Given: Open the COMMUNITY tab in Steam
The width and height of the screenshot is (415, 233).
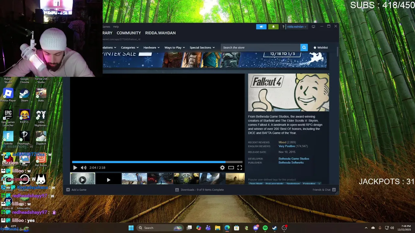Looking at the screenshot, I should (x=129, y=33).
